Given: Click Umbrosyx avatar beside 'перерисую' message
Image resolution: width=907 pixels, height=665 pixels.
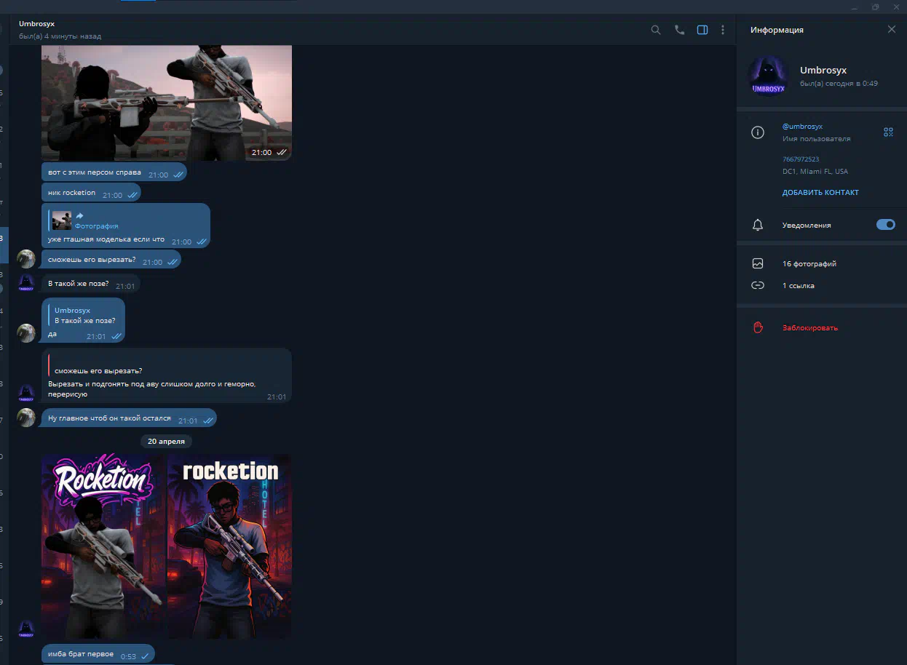Looking at the screenshot, I should [x=26, y=394].
